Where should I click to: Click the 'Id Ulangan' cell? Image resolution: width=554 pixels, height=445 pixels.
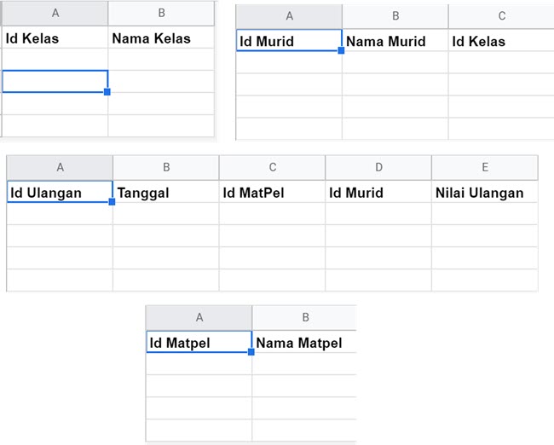(x=60, y=193)
